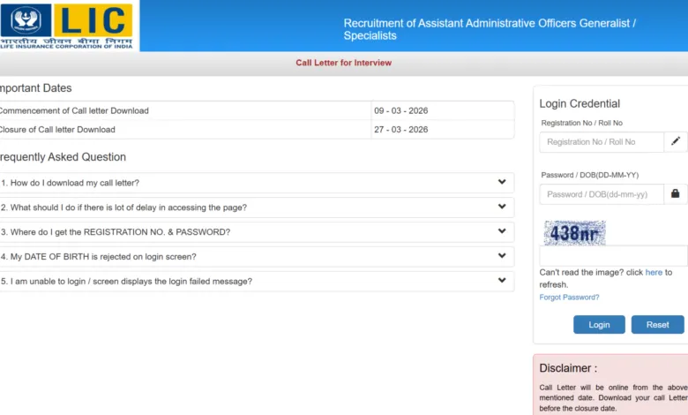Click the Login button
This screenshot has height=415, width=688.
coord(599,325)
